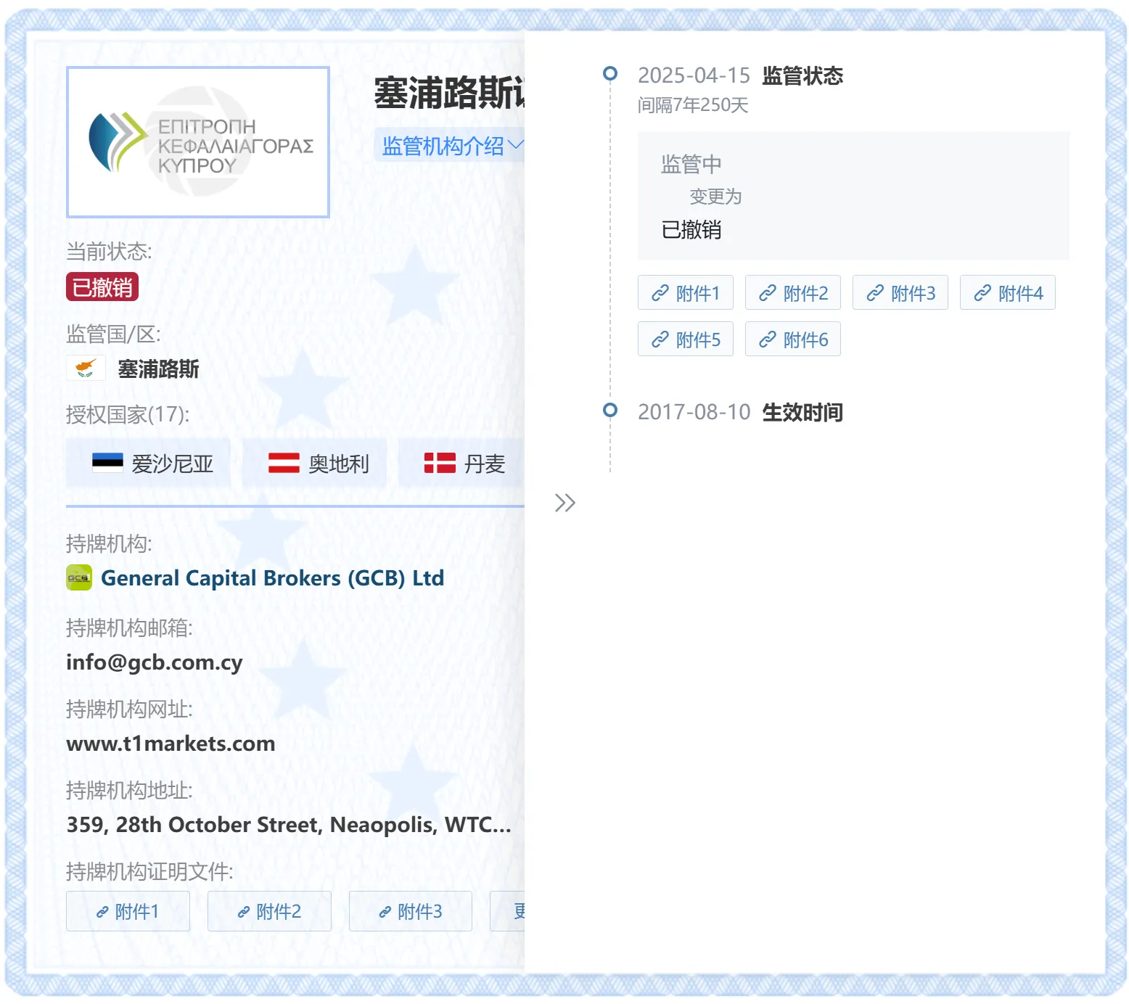Open 附件3 under 2025-04-15 status change
The height and width of the screenshot is (1004, 1129).
pyautogui.click(x=900, y=293)
